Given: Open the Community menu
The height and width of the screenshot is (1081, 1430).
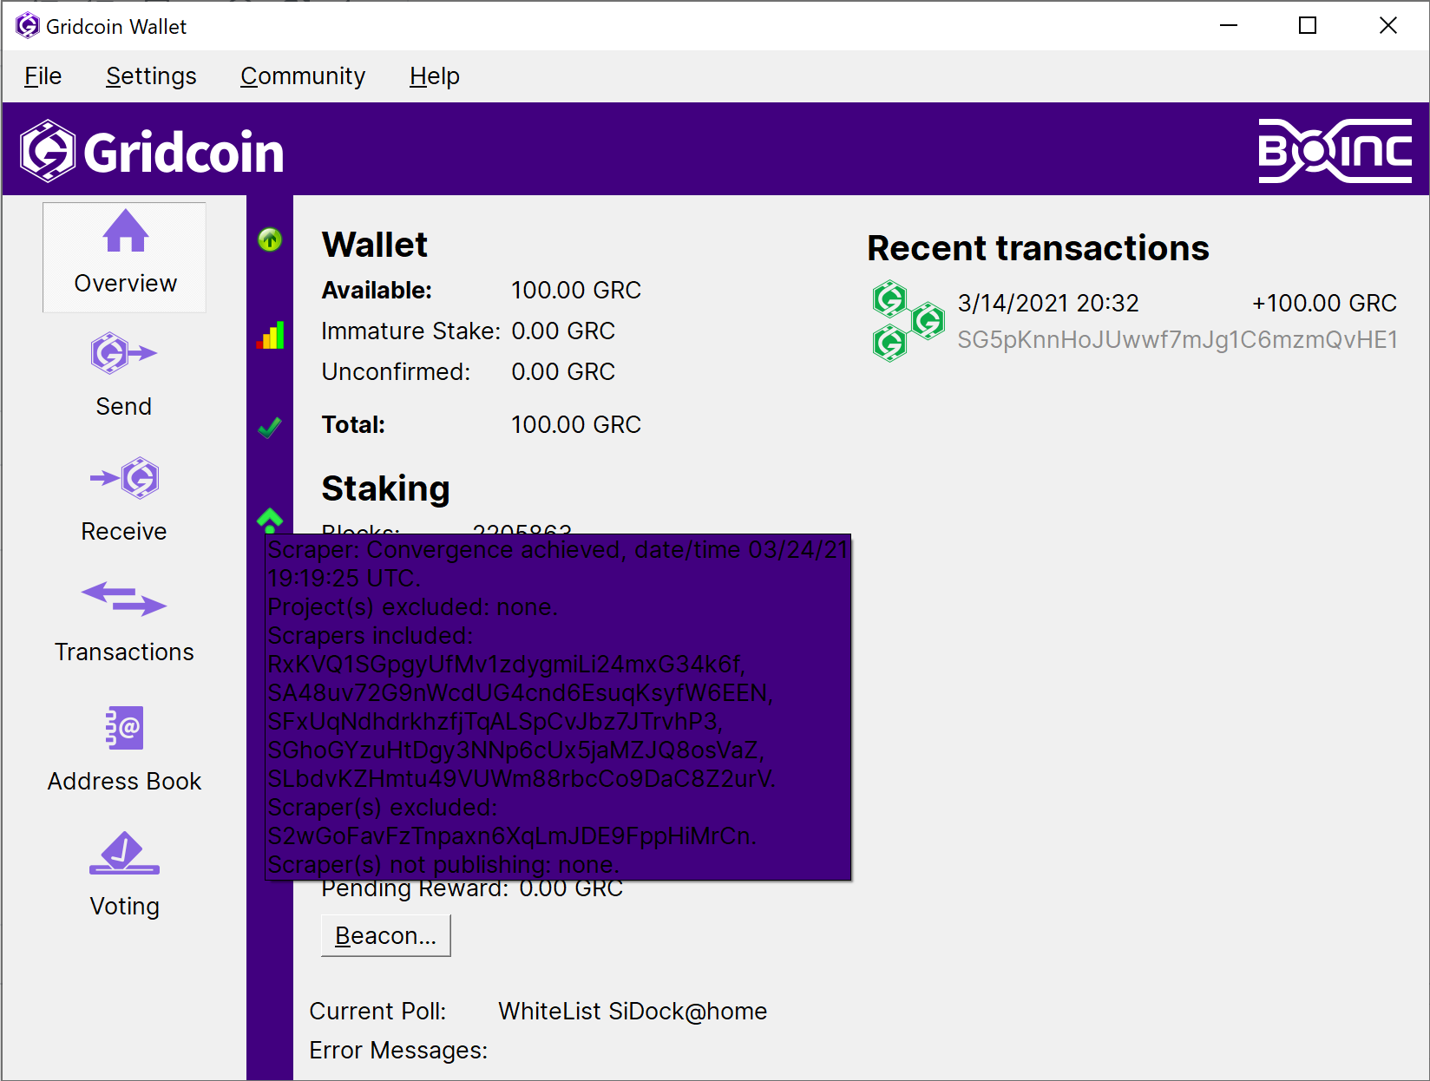Looking at the screenshot, I should click(303, 76).
